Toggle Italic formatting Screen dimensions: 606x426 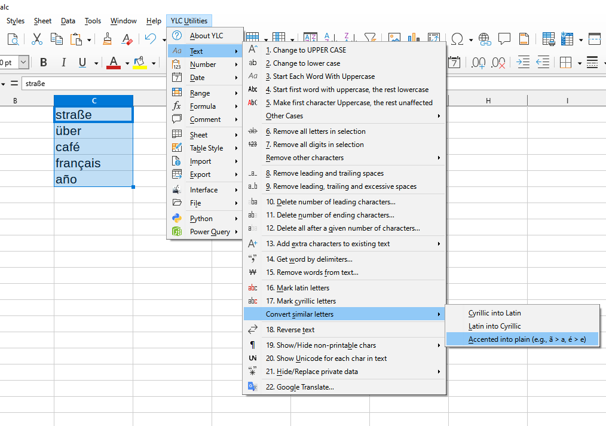(62, 62)
